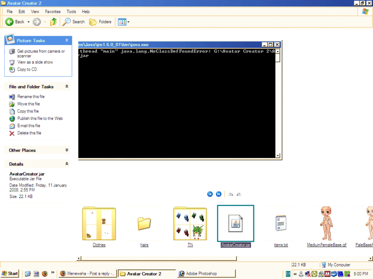Click Get pictures from camera or scanner

coord(41,53)
